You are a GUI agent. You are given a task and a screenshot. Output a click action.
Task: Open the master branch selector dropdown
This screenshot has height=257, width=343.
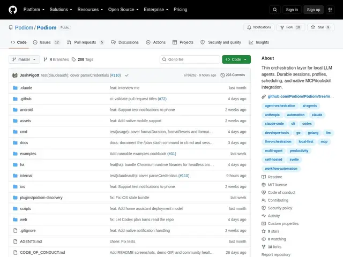click(x=24, y=59)
